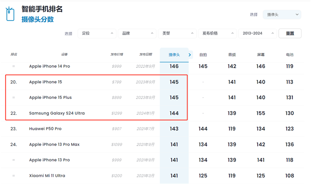Image resolution: width=311 pixels, height=184 pixels.
Task: Open Apple iPhone 14 Pro entry
Action: click(50, 66)
